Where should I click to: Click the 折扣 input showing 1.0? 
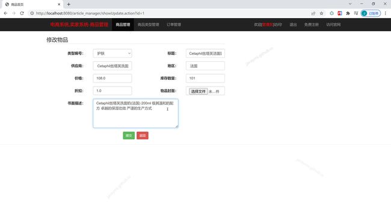112,91
